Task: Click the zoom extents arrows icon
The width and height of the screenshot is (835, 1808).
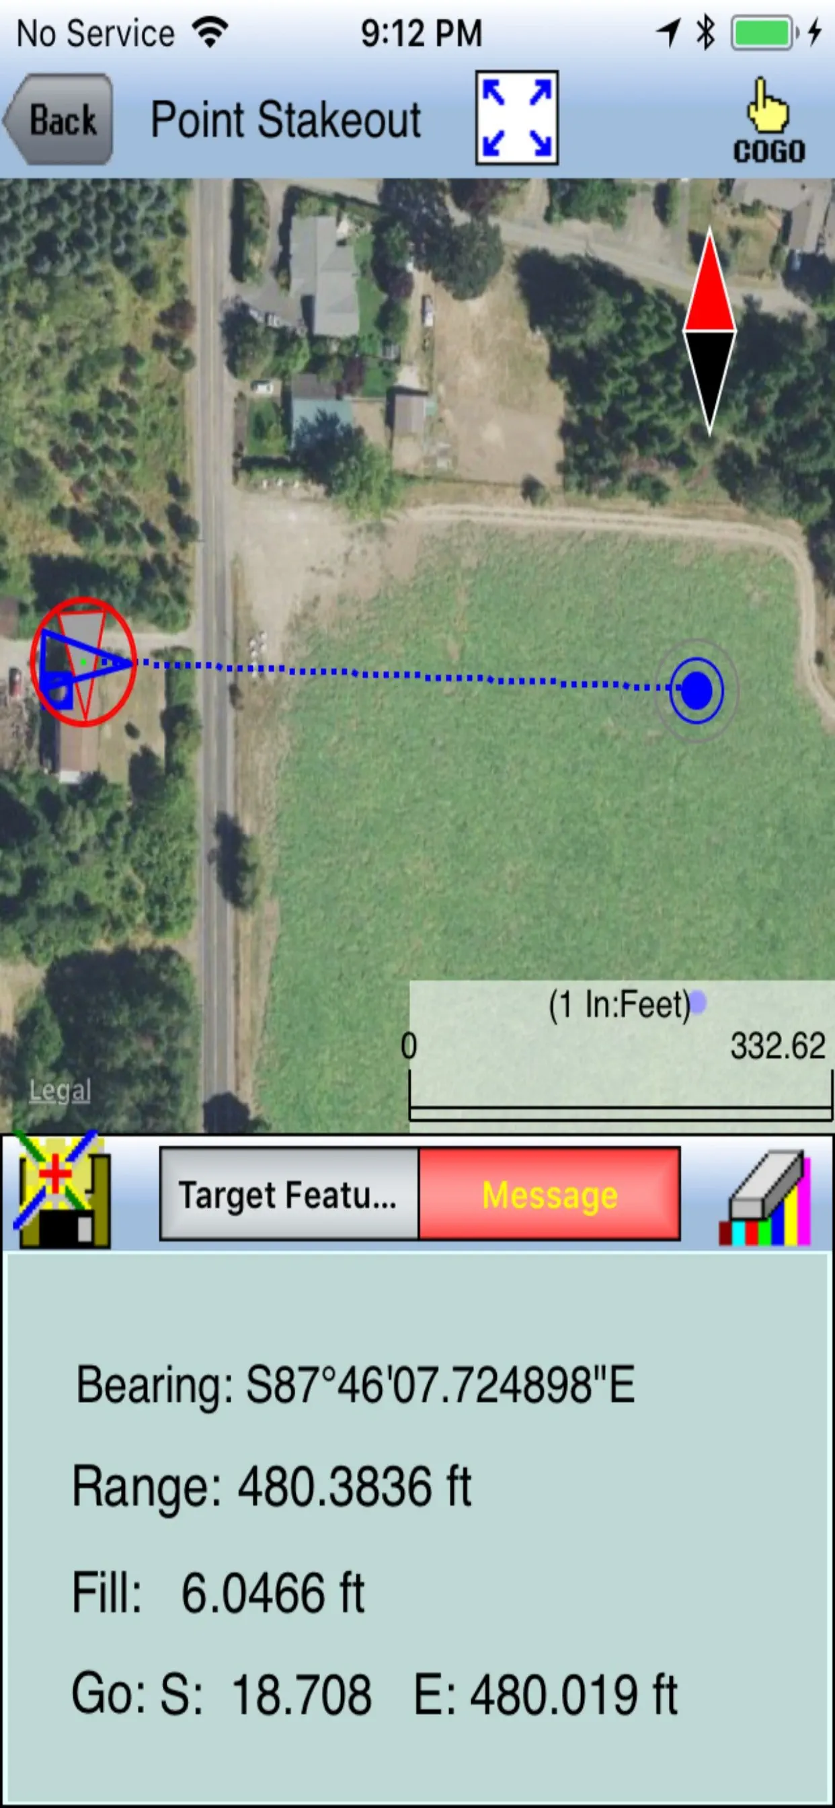Action: [x=516, y=118]
